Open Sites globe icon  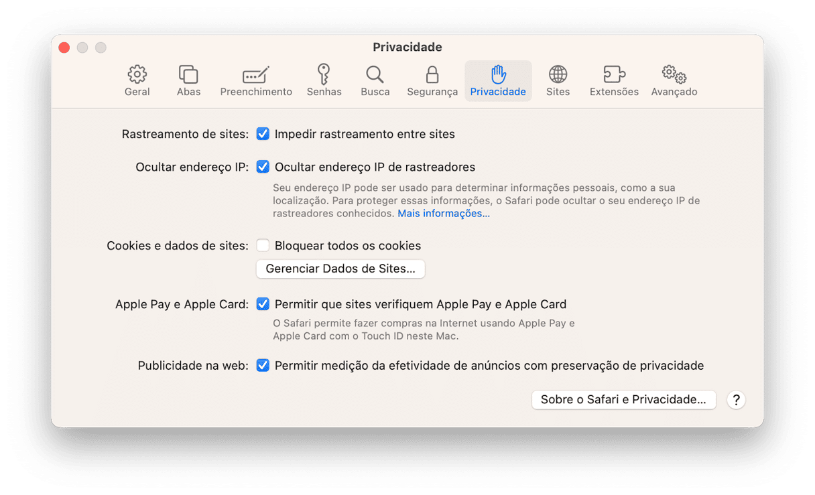tap(558, 74)
